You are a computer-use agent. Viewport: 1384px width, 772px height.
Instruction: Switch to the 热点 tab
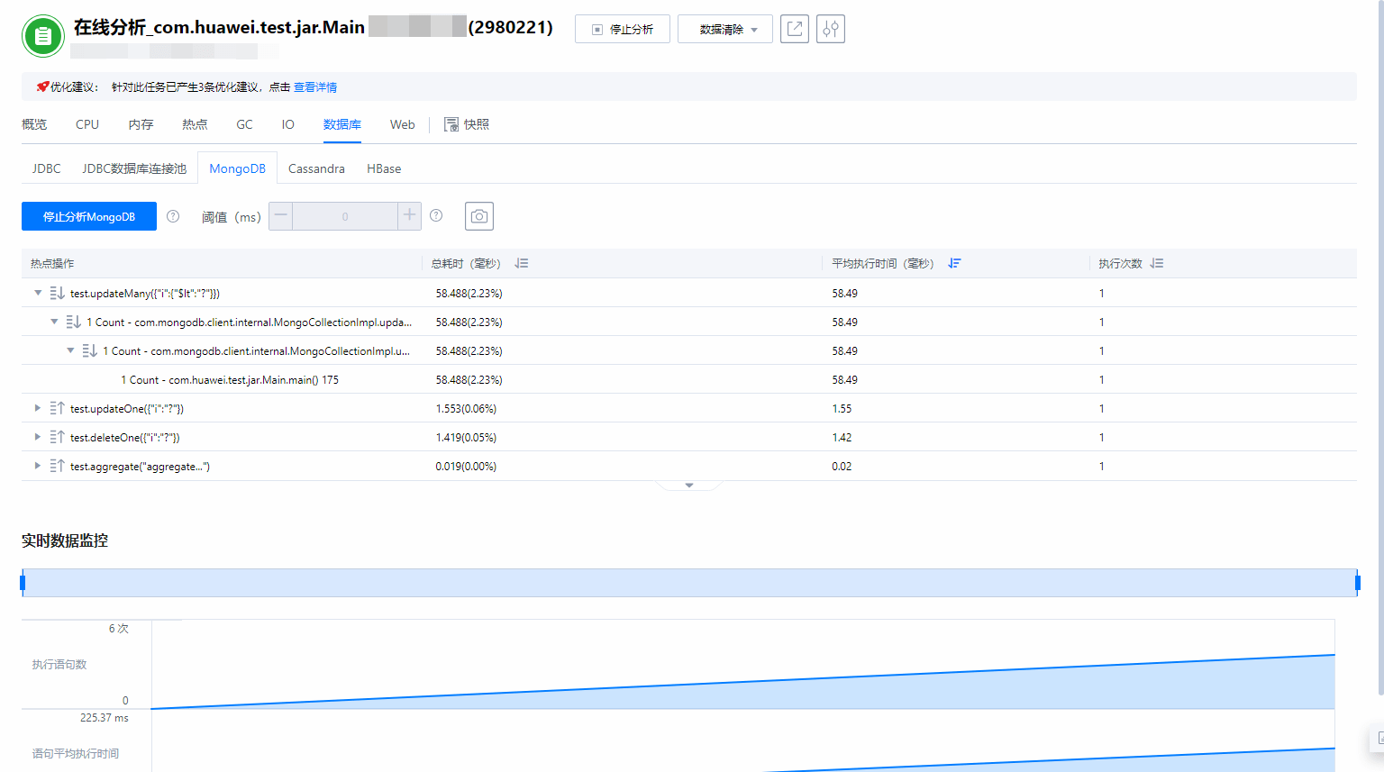point(195,124)
